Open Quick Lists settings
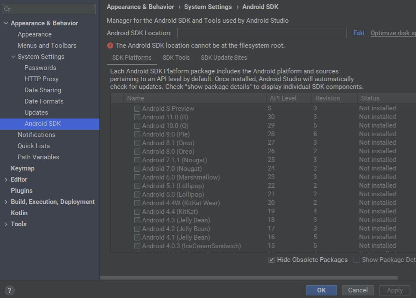The width and height of the screenshot is (416, 298). point(34,146)
